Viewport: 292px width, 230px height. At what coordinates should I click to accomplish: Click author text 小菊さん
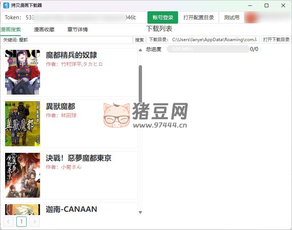[x=71, y=167]
